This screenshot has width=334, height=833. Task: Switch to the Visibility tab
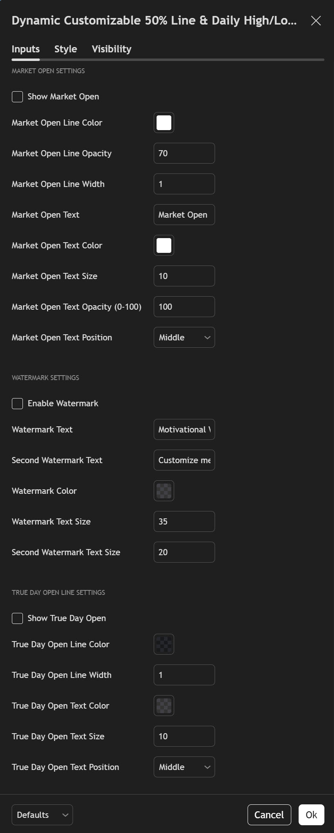point(111,49)
